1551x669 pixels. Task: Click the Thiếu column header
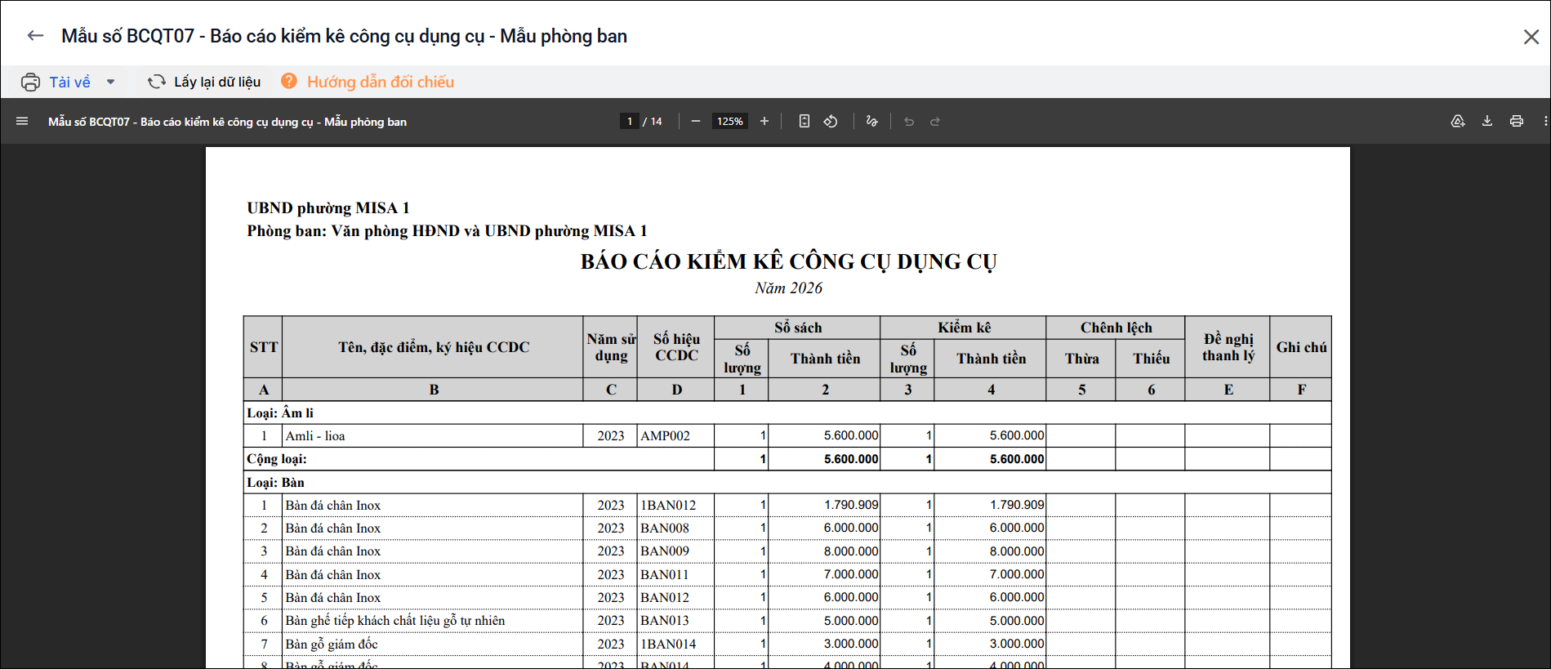pos(1151,359)
